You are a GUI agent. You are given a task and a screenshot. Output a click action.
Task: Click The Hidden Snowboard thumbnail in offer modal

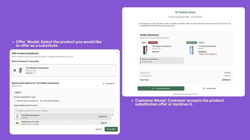pos(21,70)
